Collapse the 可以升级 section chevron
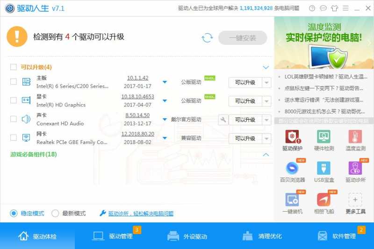374x249 pixels. 266,67
